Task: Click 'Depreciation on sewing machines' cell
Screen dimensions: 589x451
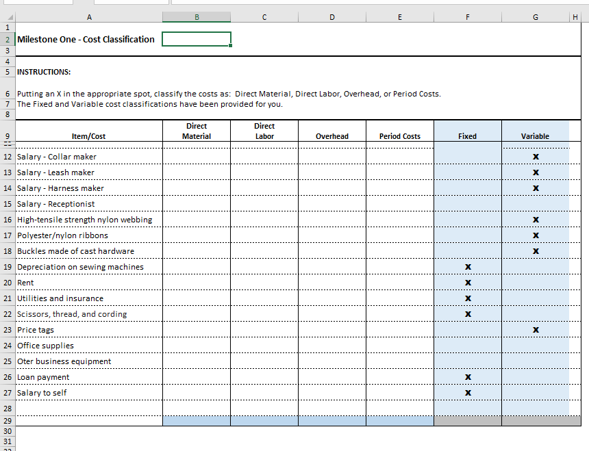Action: pyautogui.click(x=89, y=267)
